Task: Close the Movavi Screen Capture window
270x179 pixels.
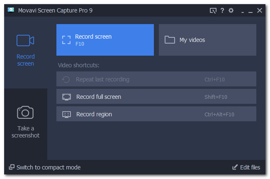Action: click(260, 10)
